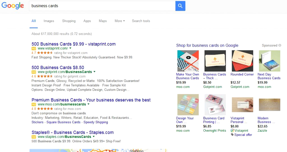The height and width of the screenshot is (152, 287).
Task: Open 500 Business Cards $9.99 vistaprint link
Action: [x=73, y=44]
